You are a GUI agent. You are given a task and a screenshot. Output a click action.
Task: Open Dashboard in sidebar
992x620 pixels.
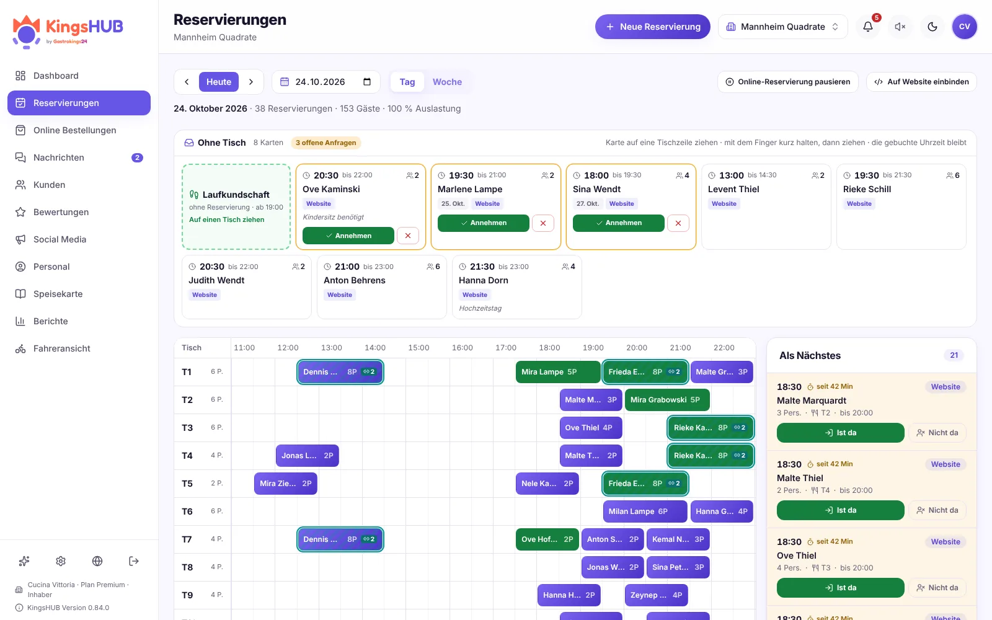(79, 76)
